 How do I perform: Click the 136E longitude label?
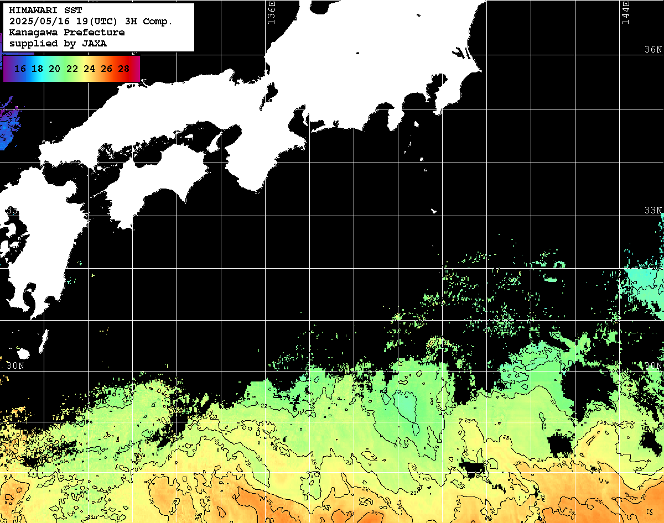271,12
